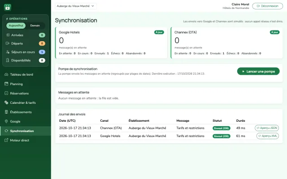The image size is (287, 179).
Task: Click the Départs exit icon
Action: 8,43
